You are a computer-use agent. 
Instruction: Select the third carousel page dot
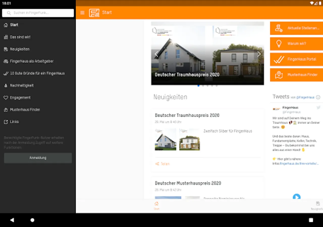point(207,86)
